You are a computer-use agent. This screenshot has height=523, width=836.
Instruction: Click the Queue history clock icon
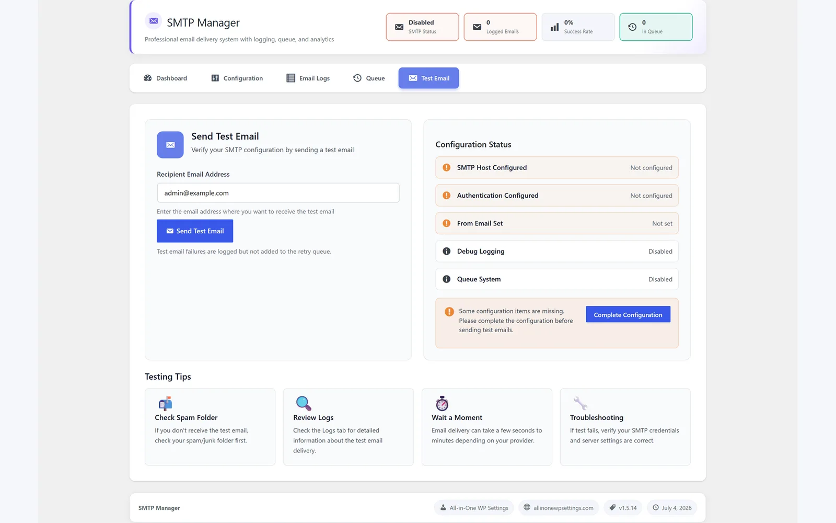pyautogui.click(x=357, y=78)
